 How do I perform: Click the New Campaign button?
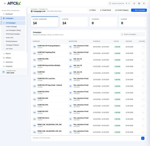click(139, 10)
